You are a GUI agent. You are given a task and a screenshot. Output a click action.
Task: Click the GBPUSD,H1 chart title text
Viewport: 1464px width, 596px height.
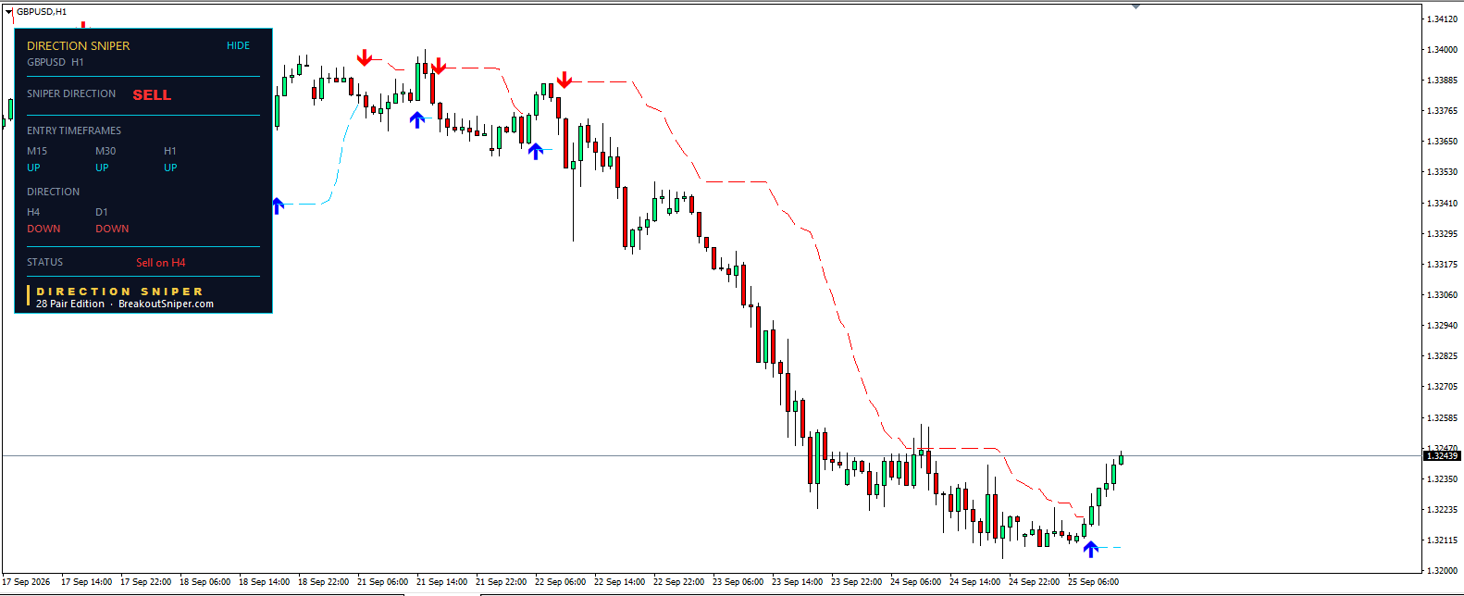coord(42,12)
